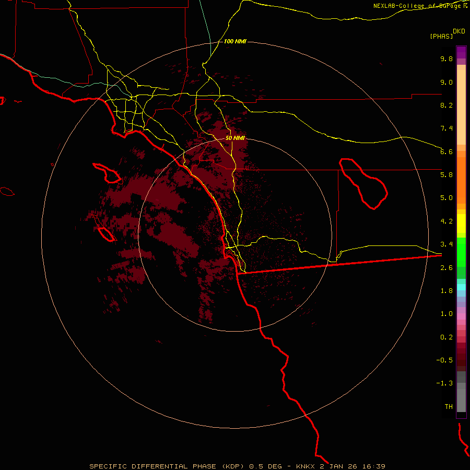This screenshot has height=470, width=470.
Task: Select the 5.8 scale value
Action: tap(446, 175)
